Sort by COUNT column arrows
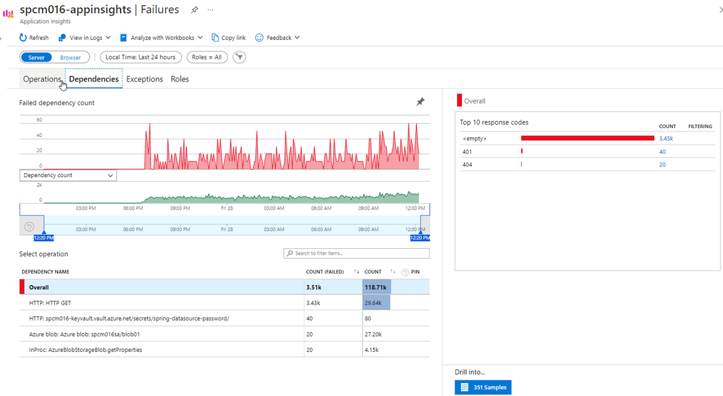Image resolution: width=723 pixels, height=396 pixels. point(393,272)
